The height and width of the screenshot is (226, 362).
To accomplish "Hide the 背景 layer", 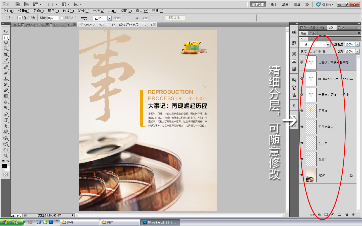I will point(302,175).
